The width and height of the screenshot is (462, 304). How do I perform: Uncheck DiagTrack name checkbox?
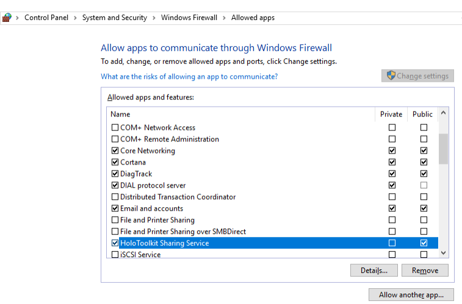[115, 174]
